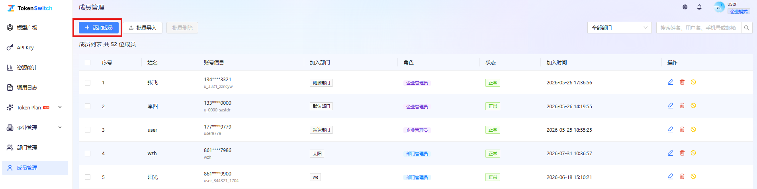Check the box for wzh row
Image resolution: width=757 pixels, height=189 pixels.
click(x=88, y=154)
